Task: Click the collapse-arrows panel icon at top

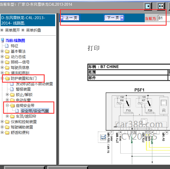Action: point(161,6)
